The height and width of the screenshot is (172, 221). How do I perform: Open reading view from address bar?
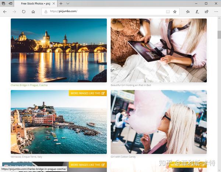pyautogui.click(x=168, y=12)
